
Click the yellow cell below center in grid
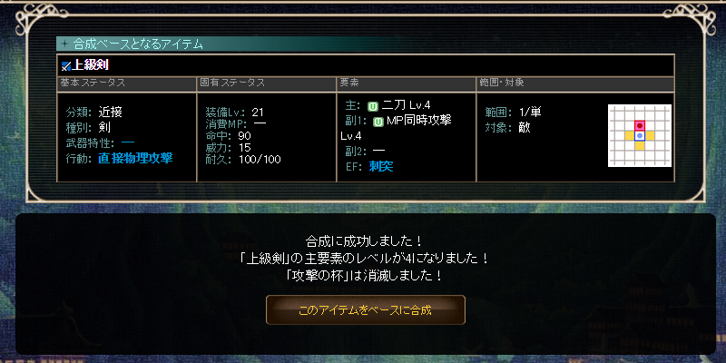pyautogui.click(x=640, y=146)
